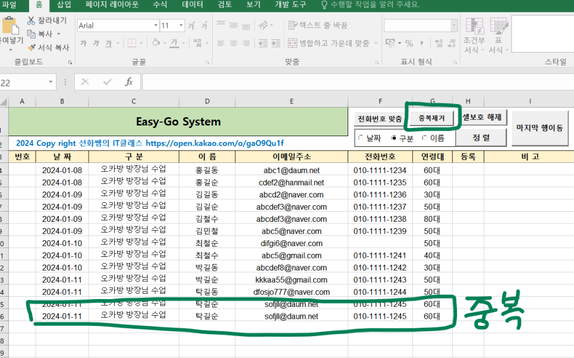
Task: Expand the font color dropdown arrow
Action: point(184,43)
